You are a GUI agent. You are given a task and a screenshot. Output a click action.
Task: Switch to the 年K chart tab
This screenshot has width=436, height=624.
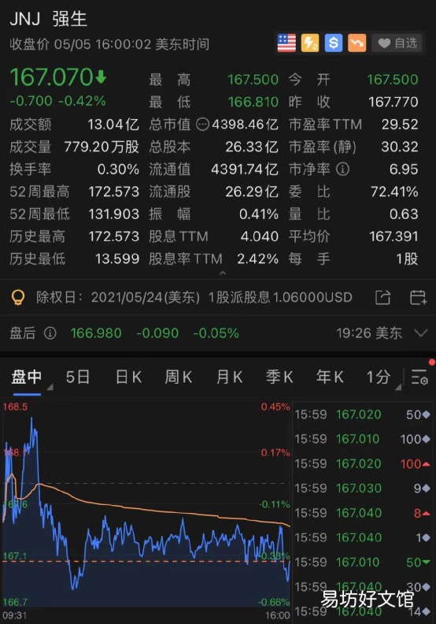coord(330,377)
